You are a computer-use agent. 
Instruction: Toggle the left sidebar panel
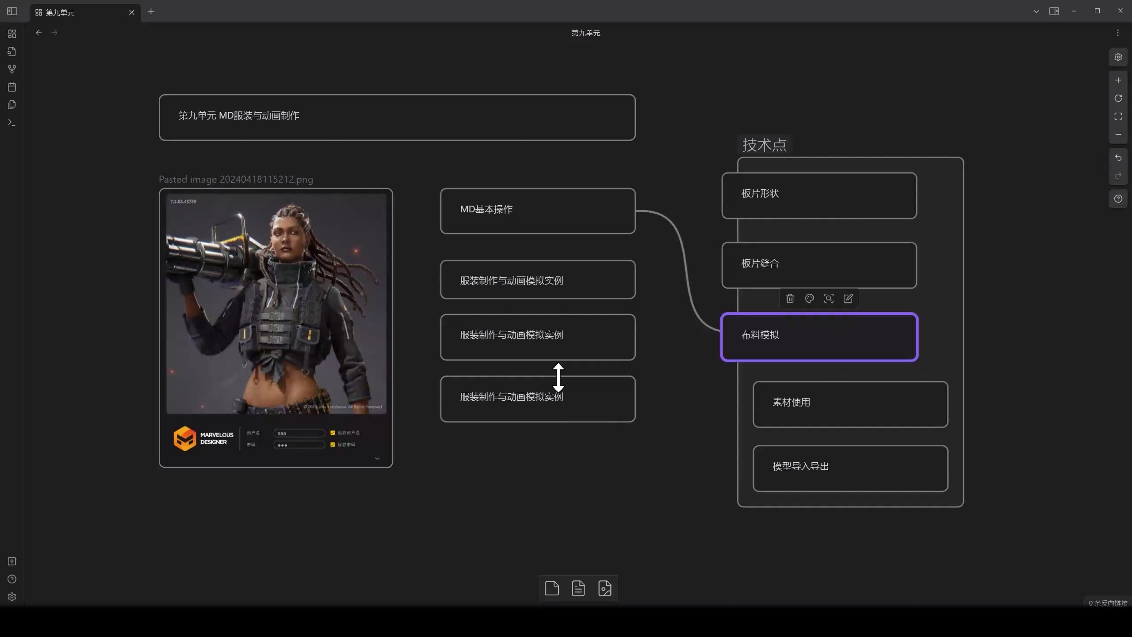pos(12,11)
